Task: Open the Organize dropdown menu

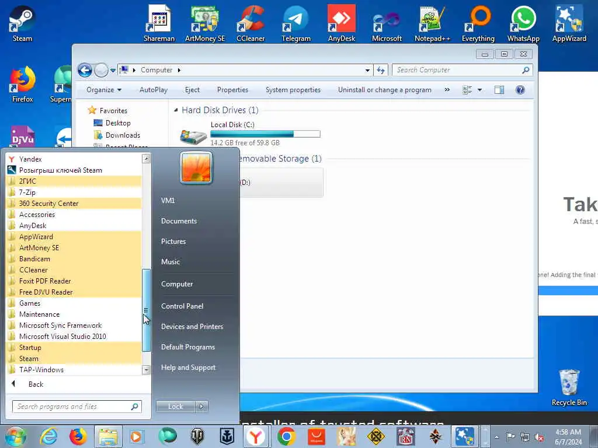Action: [104, 90]
